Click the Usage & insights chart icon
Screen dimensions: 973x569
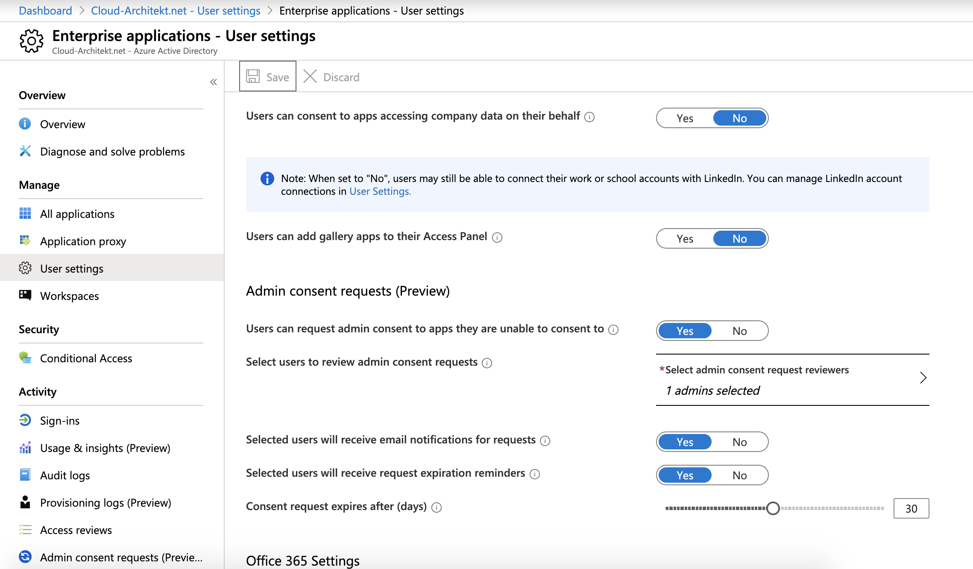25,448
